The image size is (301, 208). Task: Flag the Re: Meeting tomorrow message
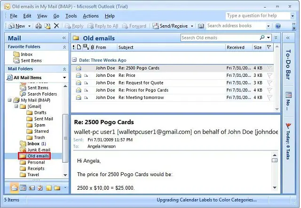[x=269, y=97]
